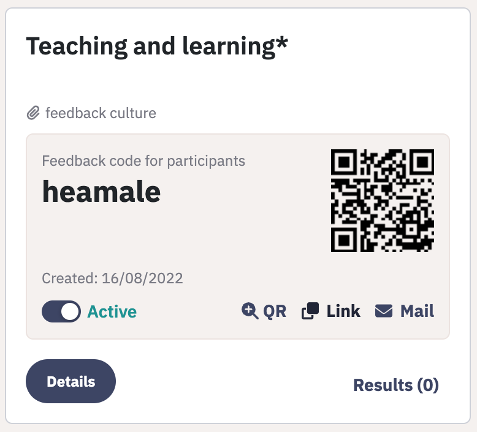Click the copy icon beside Link
The height and width of the screenshot is (432, 477).
click(310, 311)
